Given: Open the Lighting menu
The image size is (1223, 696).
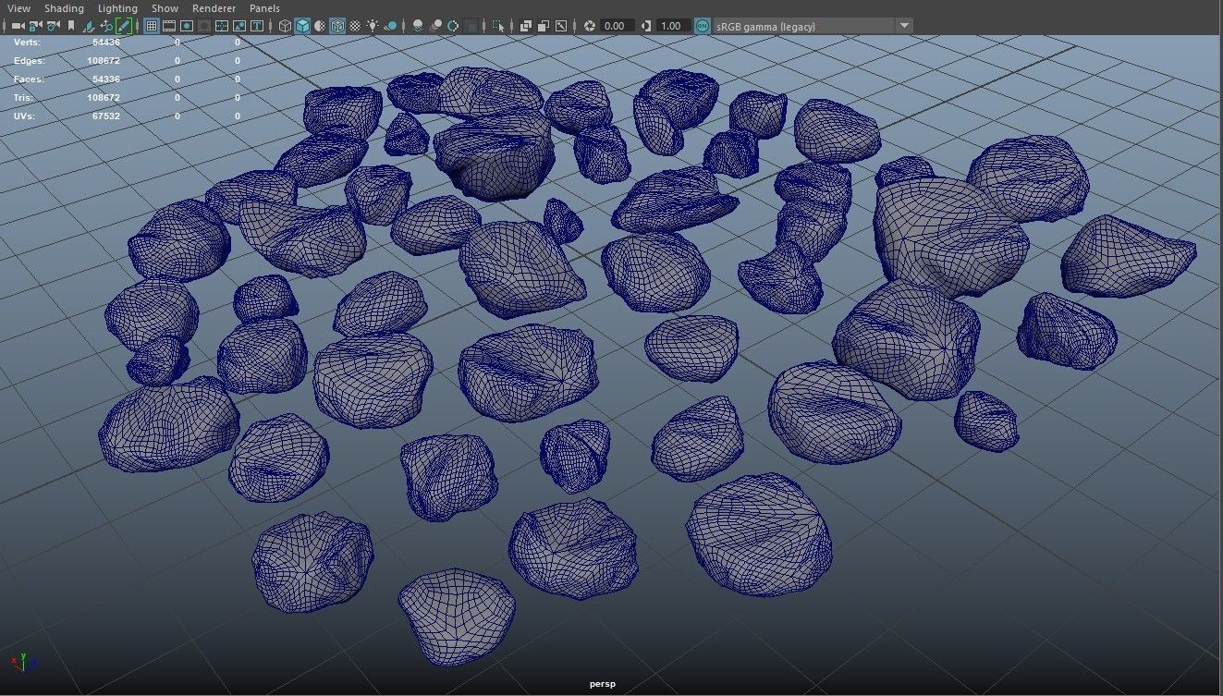Looking at the screenshot, I should point(117,8).
